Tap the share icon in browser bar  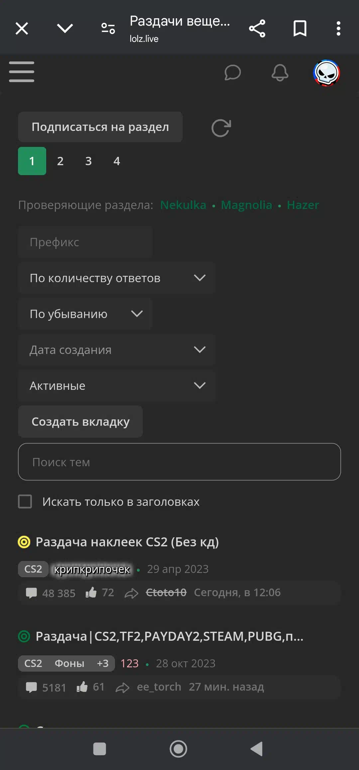[x=257, y=28]
